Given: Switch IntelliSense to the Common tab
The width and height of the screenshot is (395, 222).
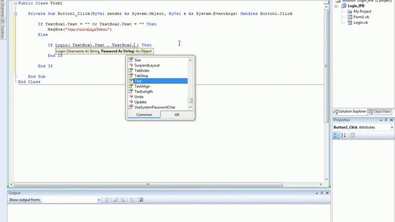Looking at the screenshot, I should (x=144, y=115).
